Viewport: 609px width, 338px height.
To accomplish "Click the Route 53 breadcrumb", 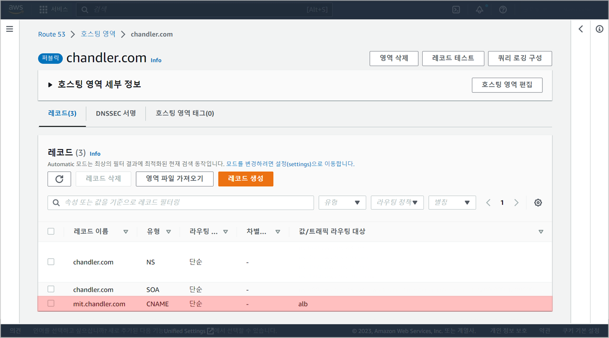I will pos(51,34).
